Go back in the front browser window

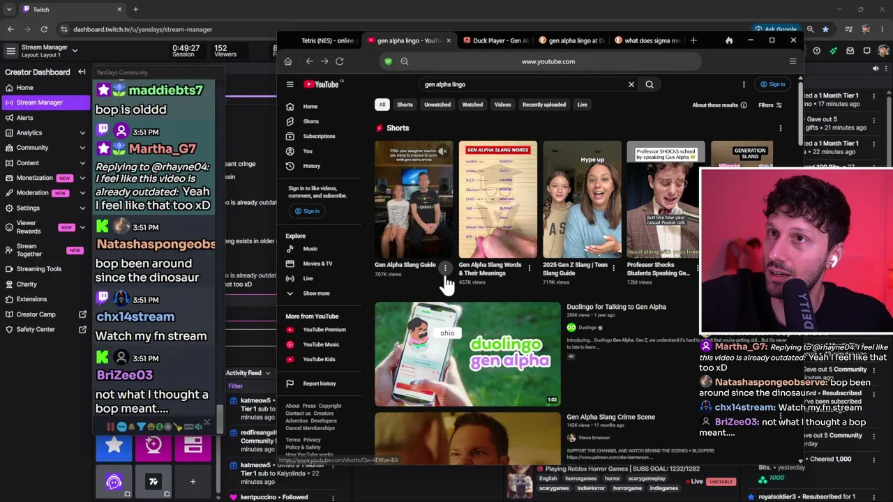(310, 61)
